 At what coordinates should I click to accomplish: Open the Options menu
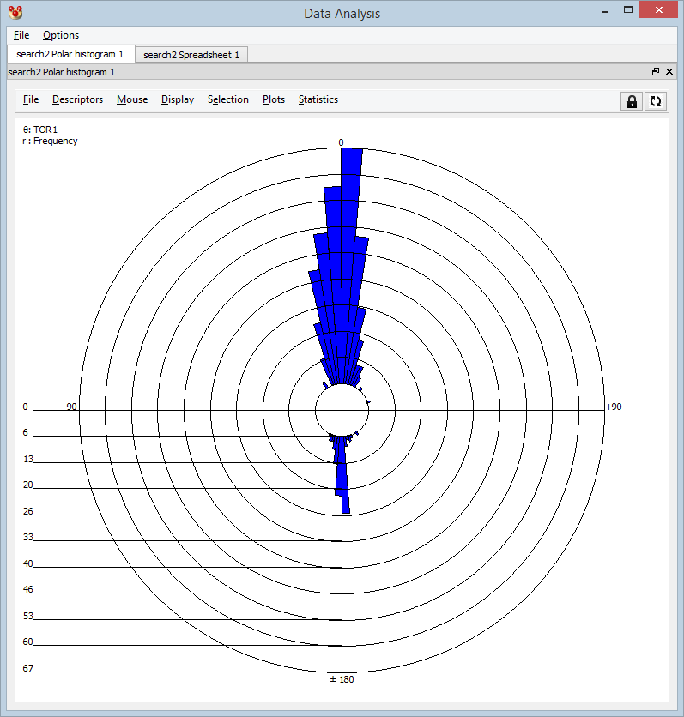click(61, 35)
